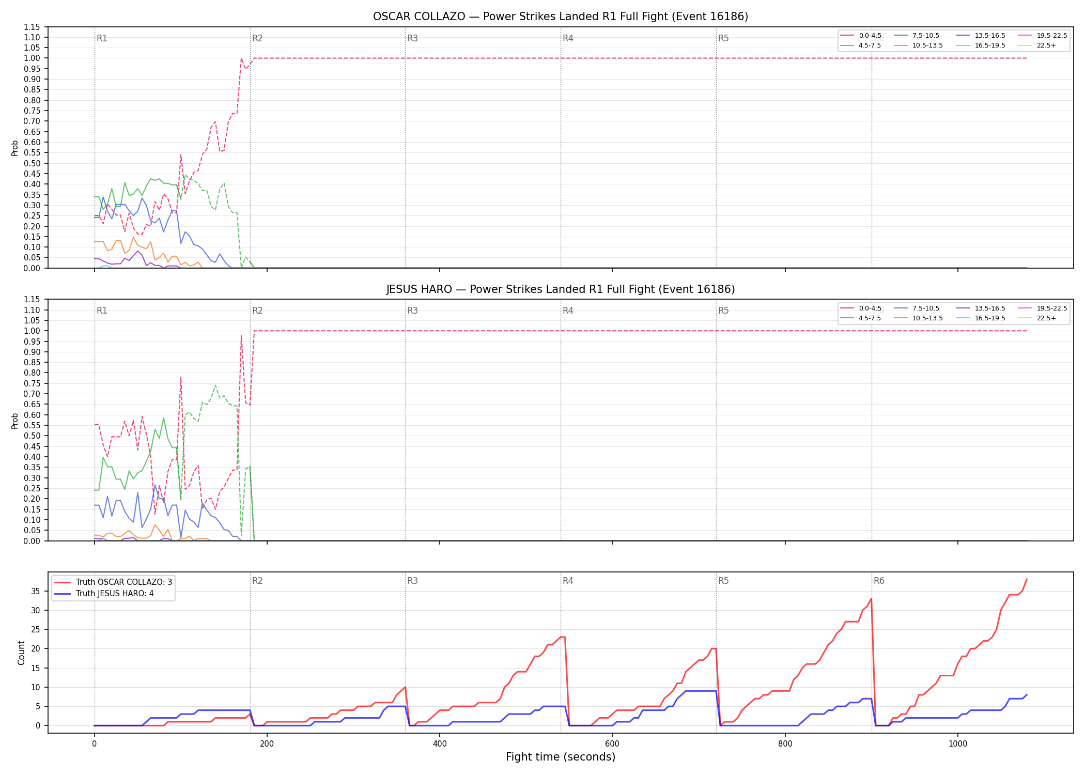Select the R4 round label in Jesus Haro chart
1085x775 pixels.
tap(568, 311)
